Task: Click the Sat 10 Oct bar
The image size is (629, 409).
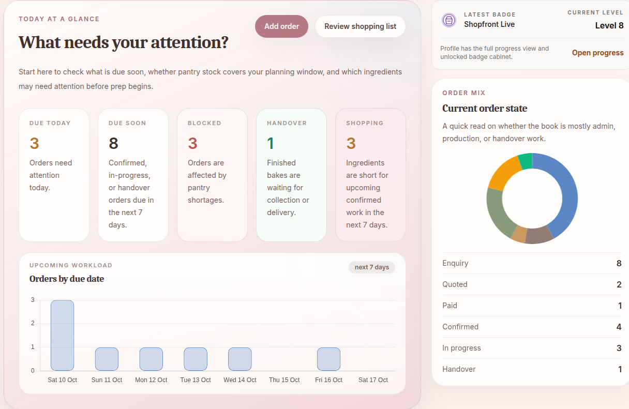Action: tap(62, 335)
